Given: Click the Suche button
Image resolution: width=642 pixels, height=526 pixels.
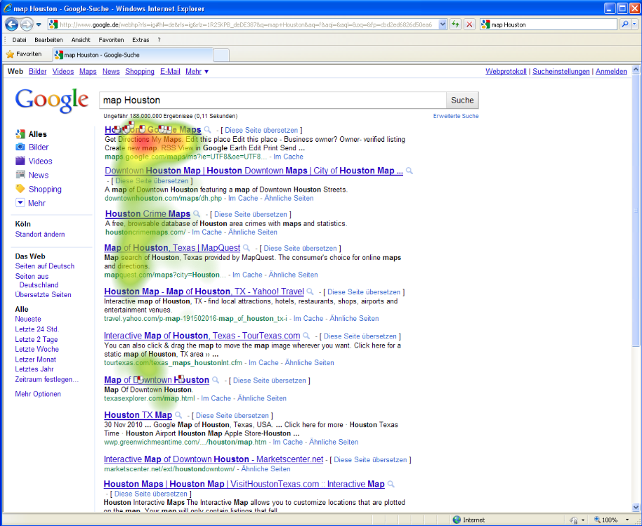Looking at the screenshot, I should point(462,100).
